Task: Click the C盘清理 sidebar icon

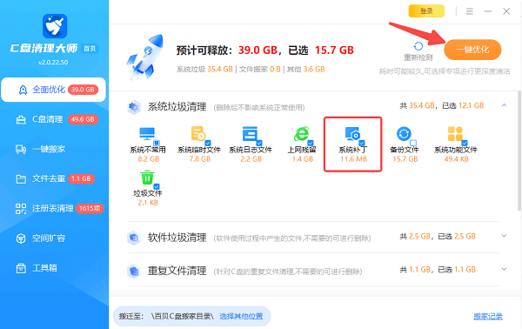Action: pyautogui.click(x=21, y=119)
